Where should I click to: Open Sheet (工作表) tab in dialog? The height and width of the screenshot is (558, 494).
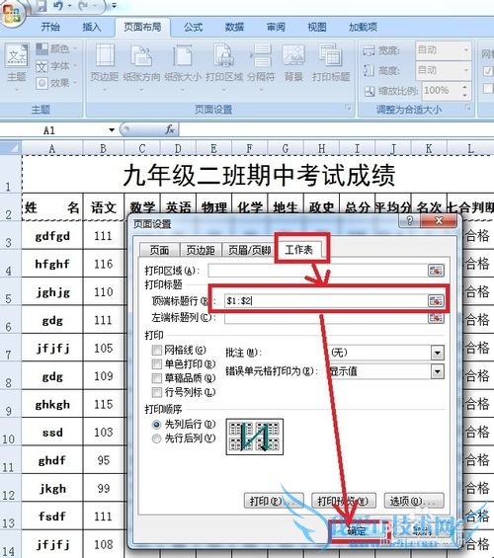pos(299,250)
